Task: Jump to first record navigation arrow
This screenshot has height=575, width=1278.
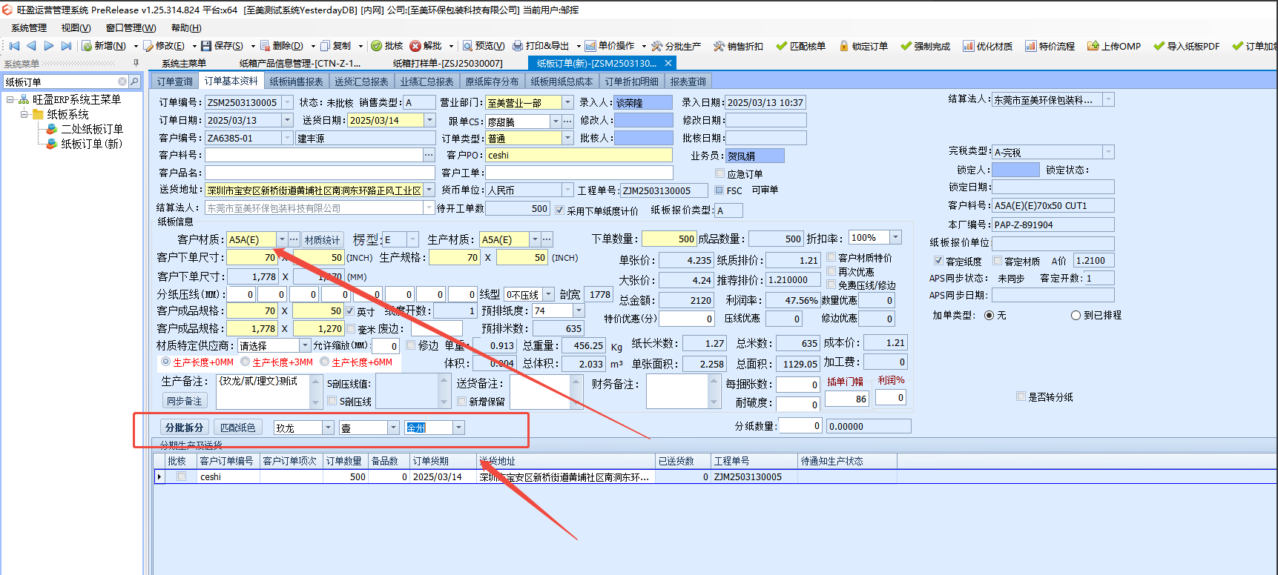Action: pos(14,46)
